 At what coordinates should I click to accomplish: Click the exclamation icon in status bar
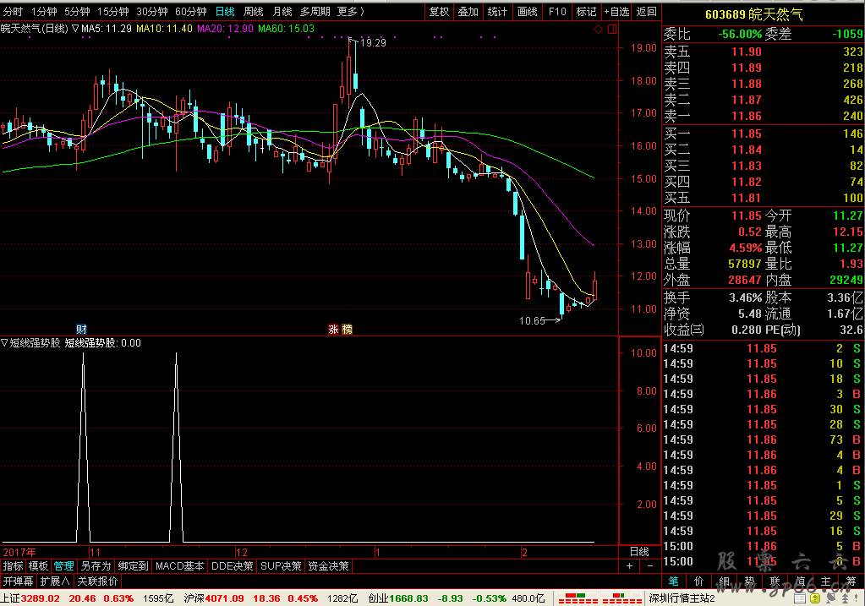point(857,598)
